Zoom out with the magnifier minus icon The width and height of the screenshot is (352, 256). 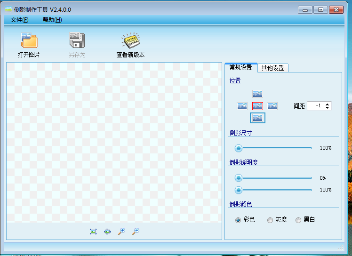click(136, 231)
